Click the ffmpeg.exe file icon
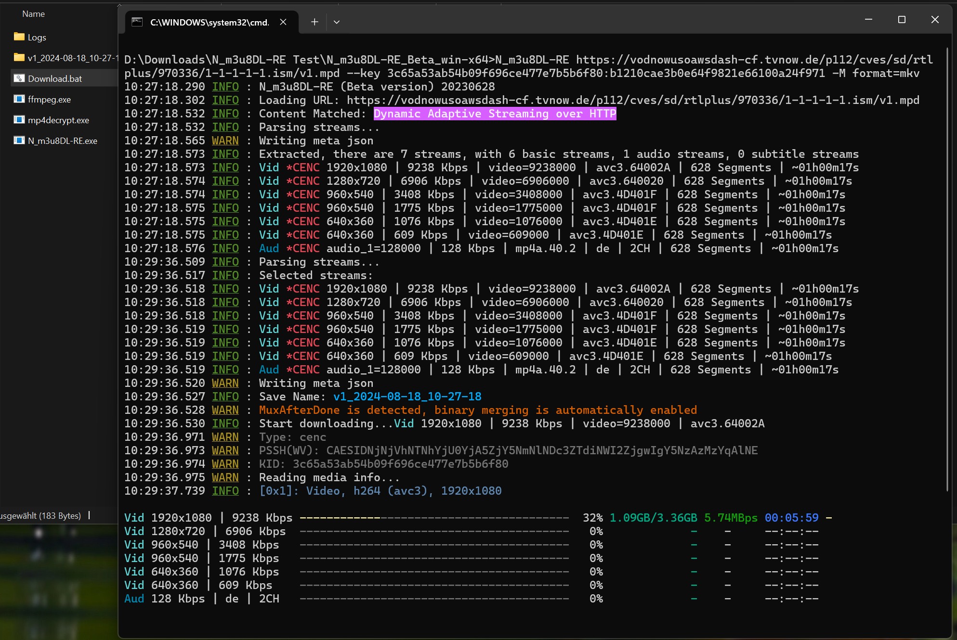The height and width of the screenshot is (640, 957). (x=19, y=99)
